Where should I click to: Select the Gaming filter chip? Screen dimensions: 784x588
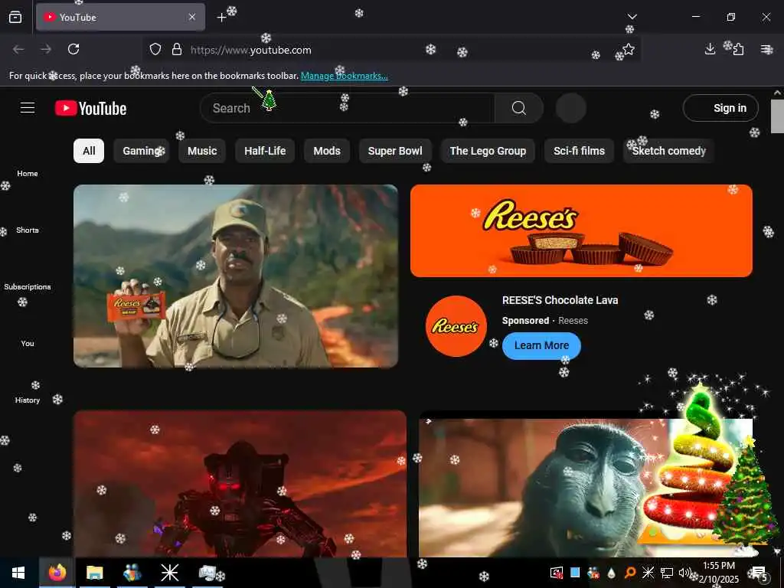142,151
